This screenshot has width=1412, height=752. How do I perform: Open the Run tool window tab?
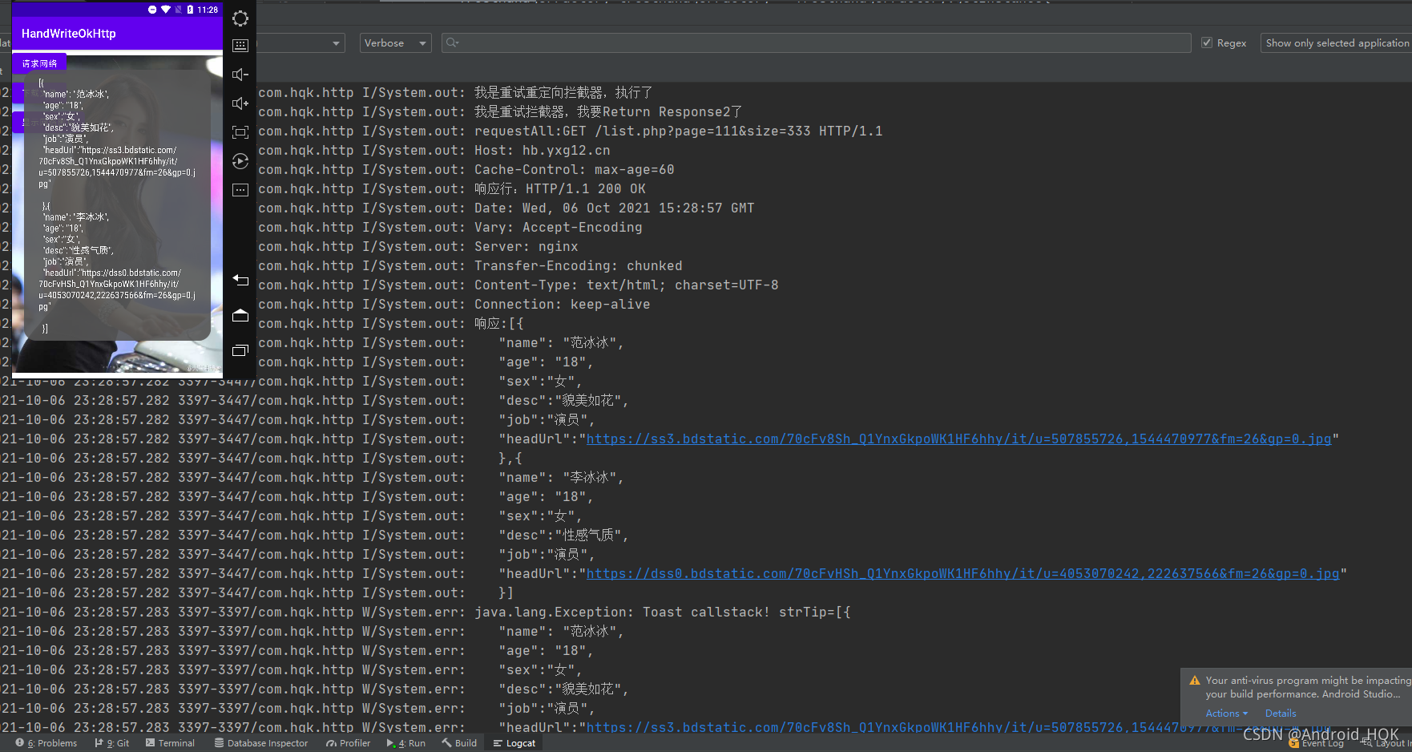406,743
